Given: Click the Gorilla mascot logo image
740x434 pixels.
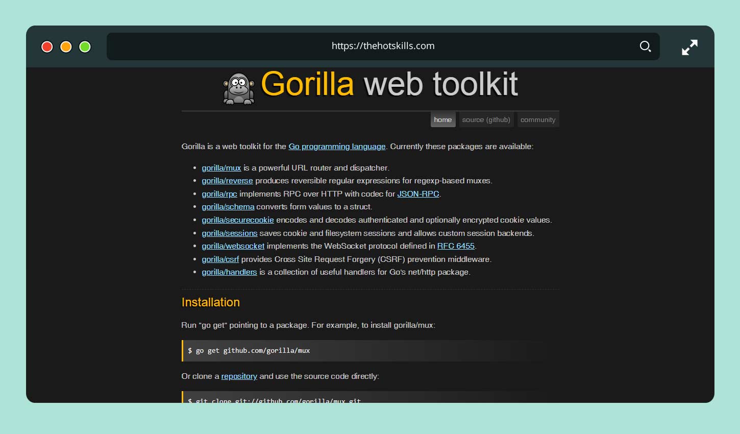Looking at the screenshot, I should [239, 89].
